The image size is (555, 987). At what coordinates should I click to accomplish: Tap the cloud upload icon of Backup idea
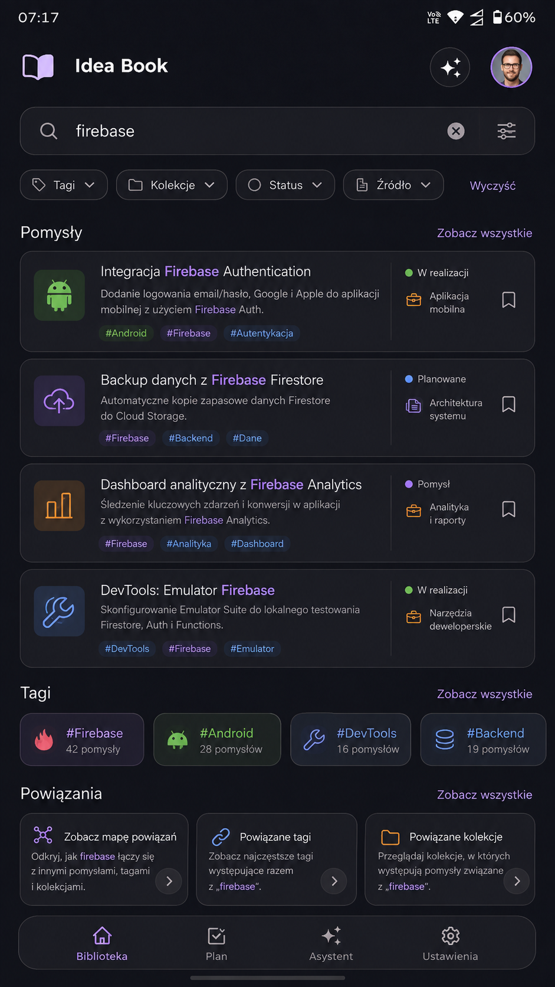[x=59, y=401]
